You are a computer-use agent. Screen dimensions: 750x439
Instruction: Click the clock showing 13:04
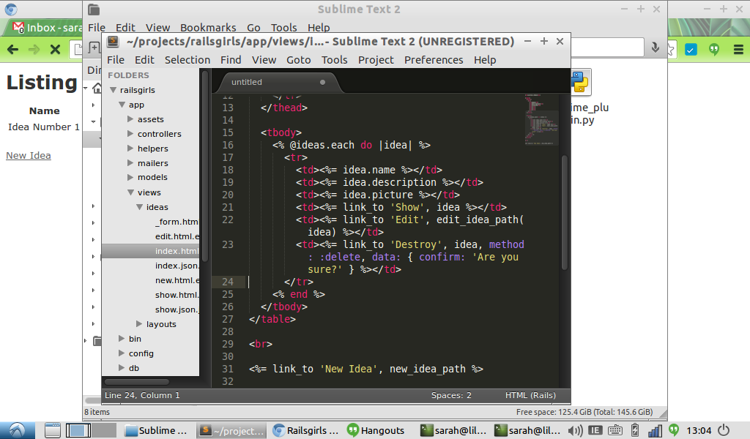click(x=699, y=430)
